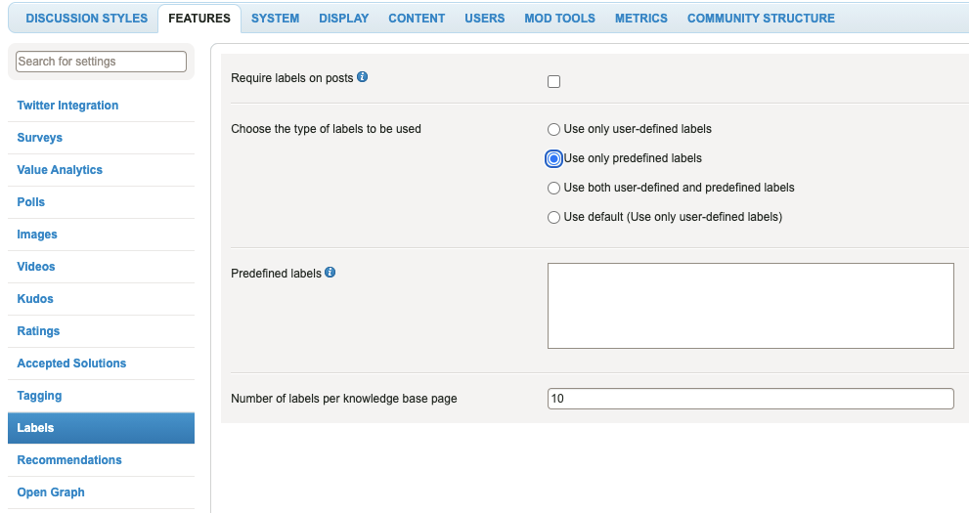
Task: Open the Tagging settings page
Action: (x=39, y=396)
